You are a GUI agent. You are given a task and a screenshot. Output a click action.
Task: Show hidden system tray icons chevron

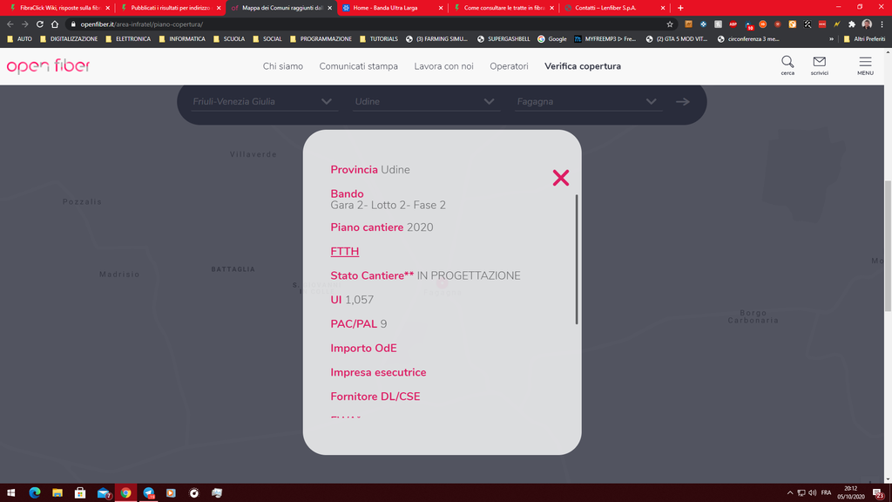click(x=789, y=493)
